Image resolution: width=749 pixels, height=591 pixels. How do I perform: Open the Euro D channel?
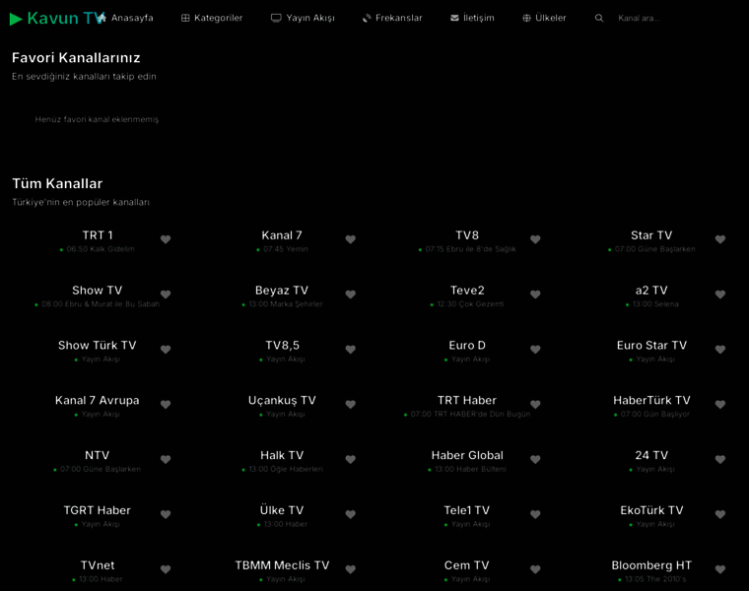click(467, 345)
